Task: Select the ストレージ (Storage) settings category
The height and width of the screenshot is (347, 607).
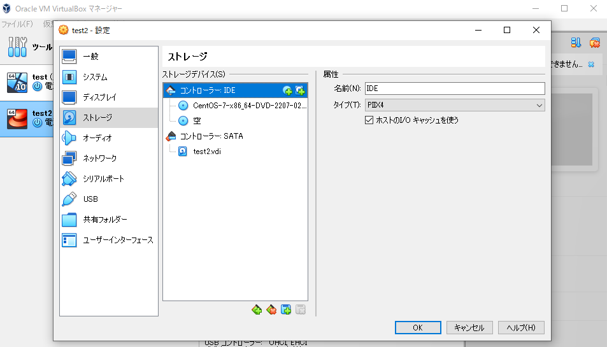Action: click(x=109, y=118)
